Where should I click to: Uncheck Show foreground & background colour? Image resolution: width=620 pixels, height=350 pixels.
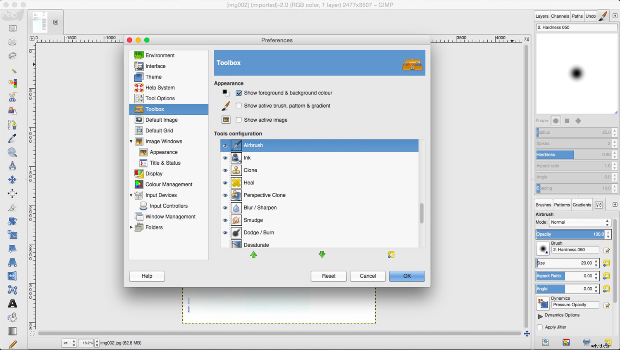coord(239,93)
